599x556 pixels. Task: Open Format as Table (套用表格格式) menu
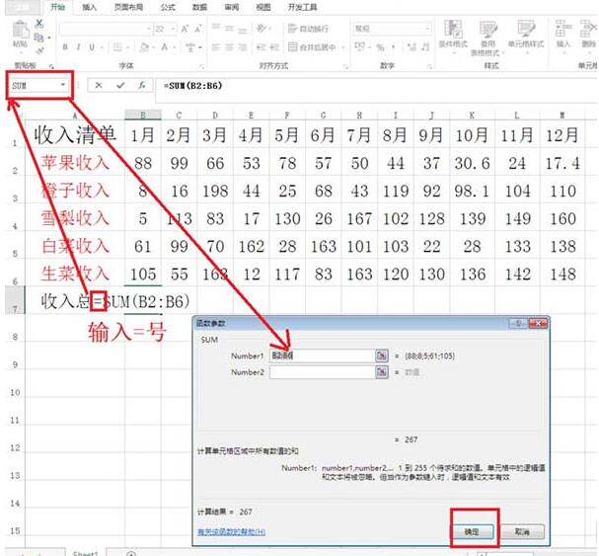(487, 39)
